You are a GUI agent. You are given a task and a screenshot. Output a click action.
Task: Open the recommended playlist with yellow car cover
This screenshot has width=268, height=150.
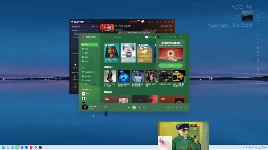[179, 76]
